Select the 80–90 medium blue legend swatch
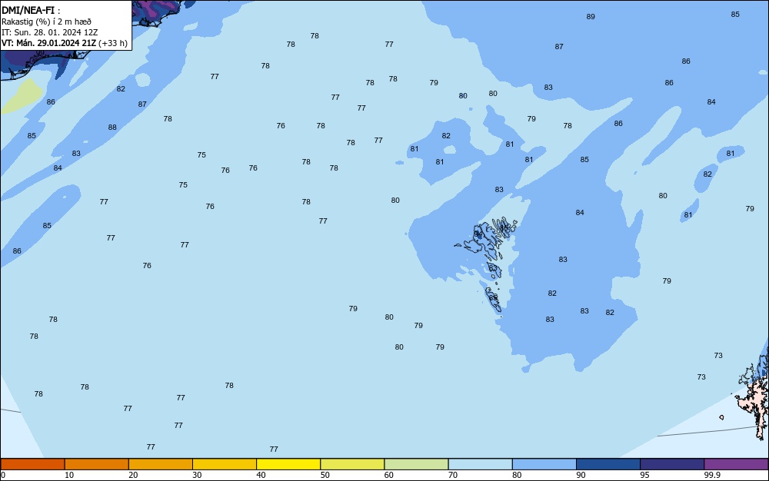 pos(544,464)
